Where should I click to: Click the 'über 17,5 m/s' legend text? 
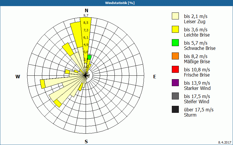(199, 110)
